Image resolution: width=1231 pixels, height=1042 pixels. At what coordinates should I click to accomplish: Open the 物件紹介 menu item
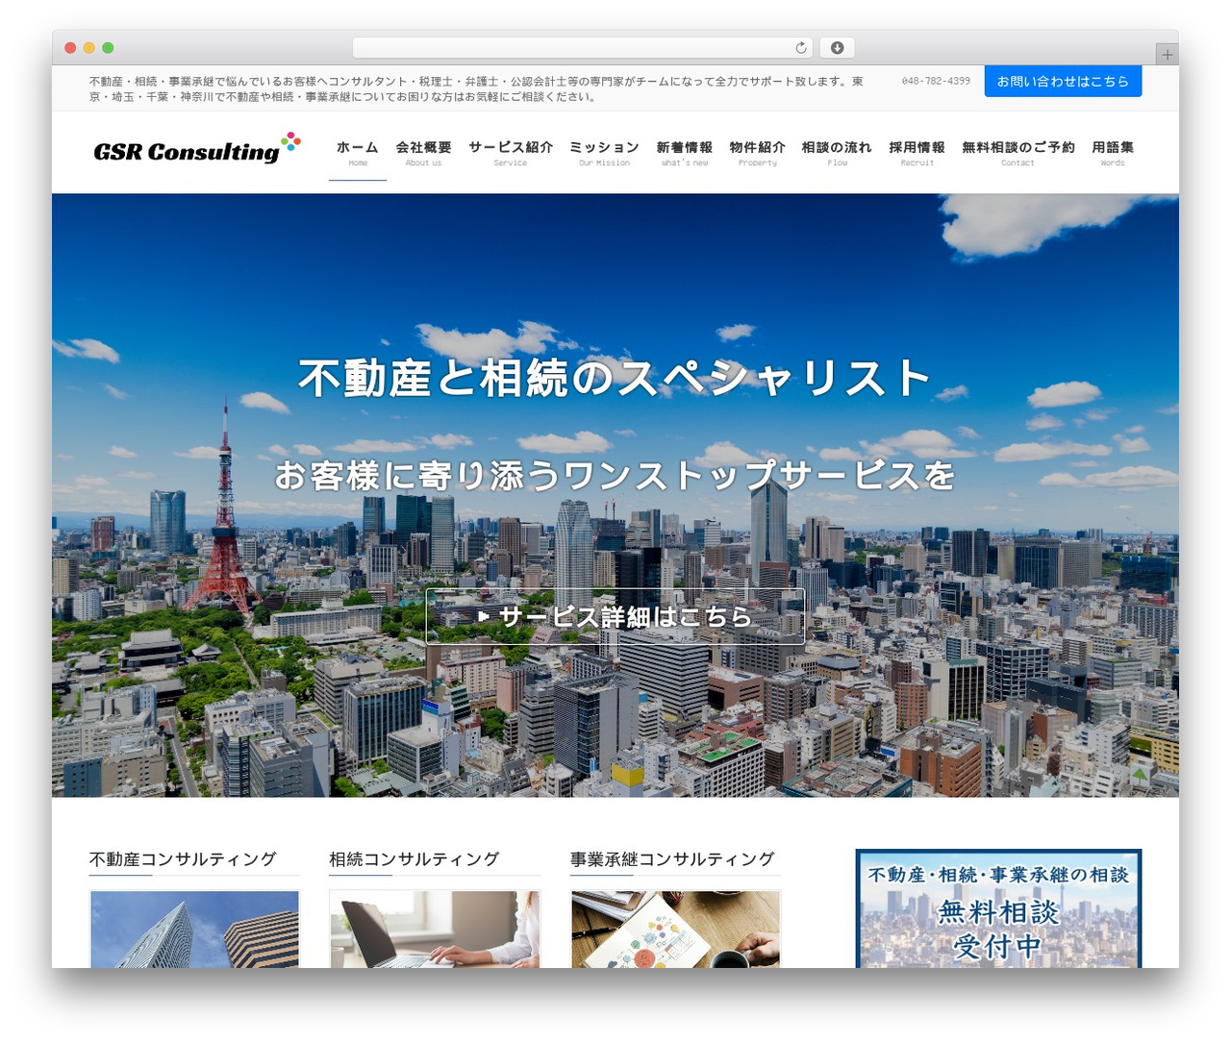pos(757,153)
